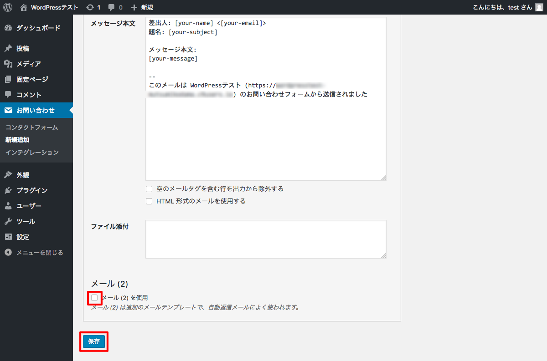The image size is (547, 361).
Task: Open ユーザー menu item
Action: tap(36, 206)
